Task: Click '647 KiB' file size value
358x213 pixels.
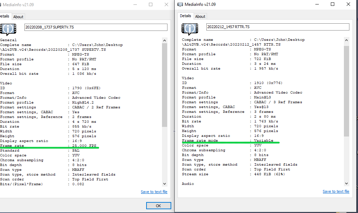Action: pyautogui.click(x=80, y=64)
